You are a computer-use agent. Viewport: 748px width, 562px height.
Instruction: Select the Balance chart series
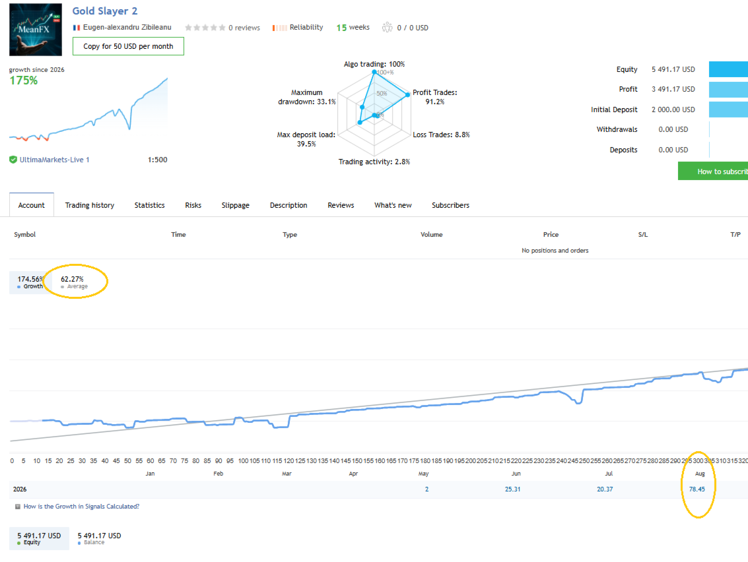point(99,539)
